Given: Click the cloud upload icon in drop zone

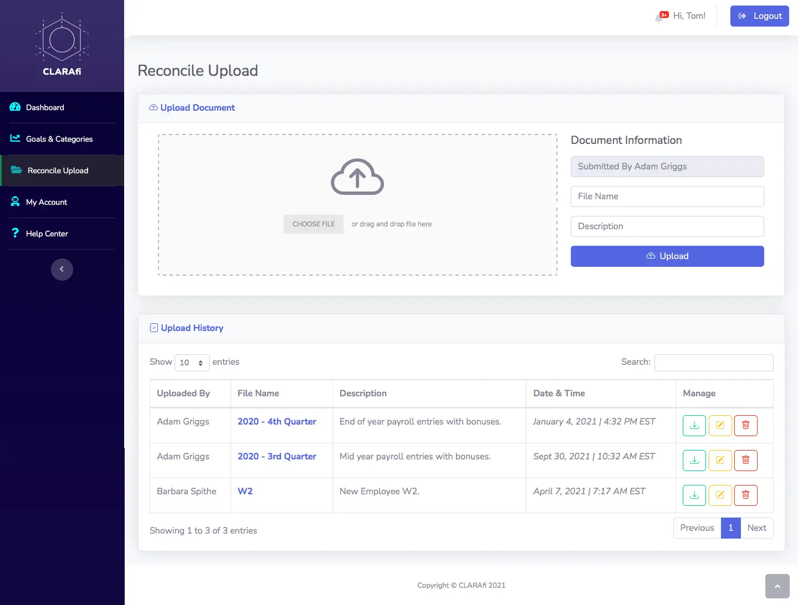Looking at the screenshot, I should click(357, 177).
